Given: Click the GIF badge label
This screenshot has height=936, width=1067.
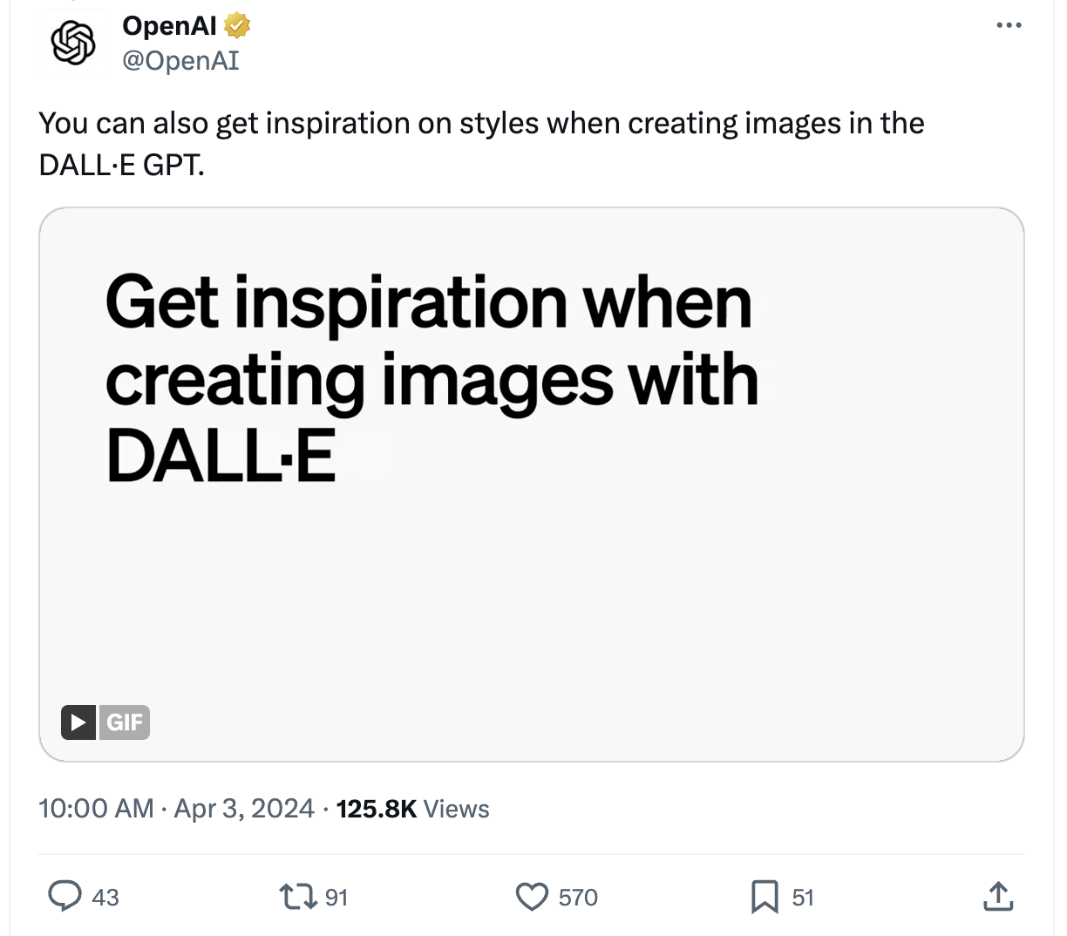Looking at the screenshot, I should [x=125, y=722].
